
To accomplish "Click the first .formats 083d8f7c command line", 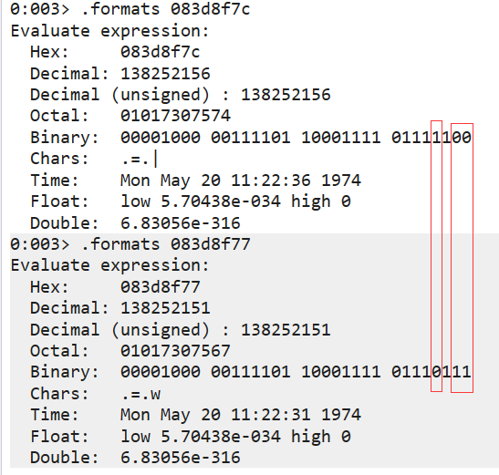I will [130, 9].
